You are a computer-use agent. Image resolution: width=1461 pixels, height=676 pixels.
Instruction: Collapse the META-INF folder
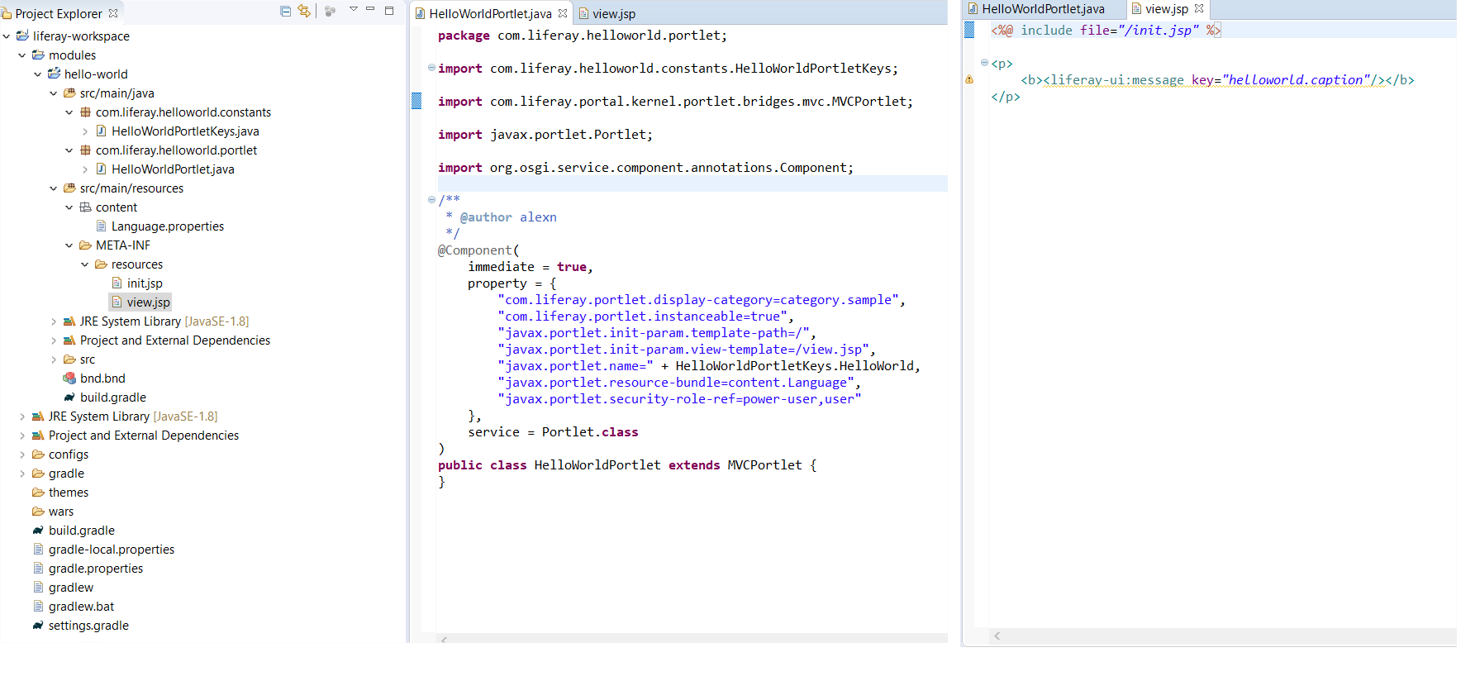click(69, 245)
